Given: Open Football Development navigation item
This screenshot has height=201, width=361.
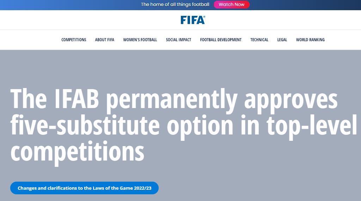Looking at the screenshot, I should click(x=221, y=40).
